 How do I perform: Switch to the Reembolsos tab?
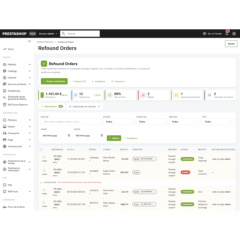(x=52, y=107)
